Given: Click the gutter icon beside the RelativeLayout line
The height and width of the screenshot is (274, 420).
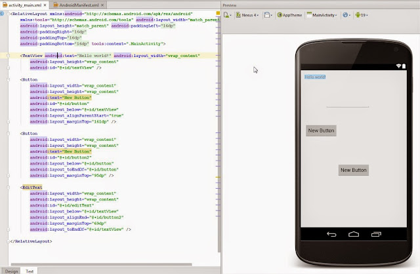Looking at the screenshot, I should [2, 13].
